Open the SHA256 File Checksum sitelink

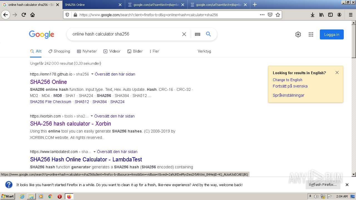pos(51,102)
